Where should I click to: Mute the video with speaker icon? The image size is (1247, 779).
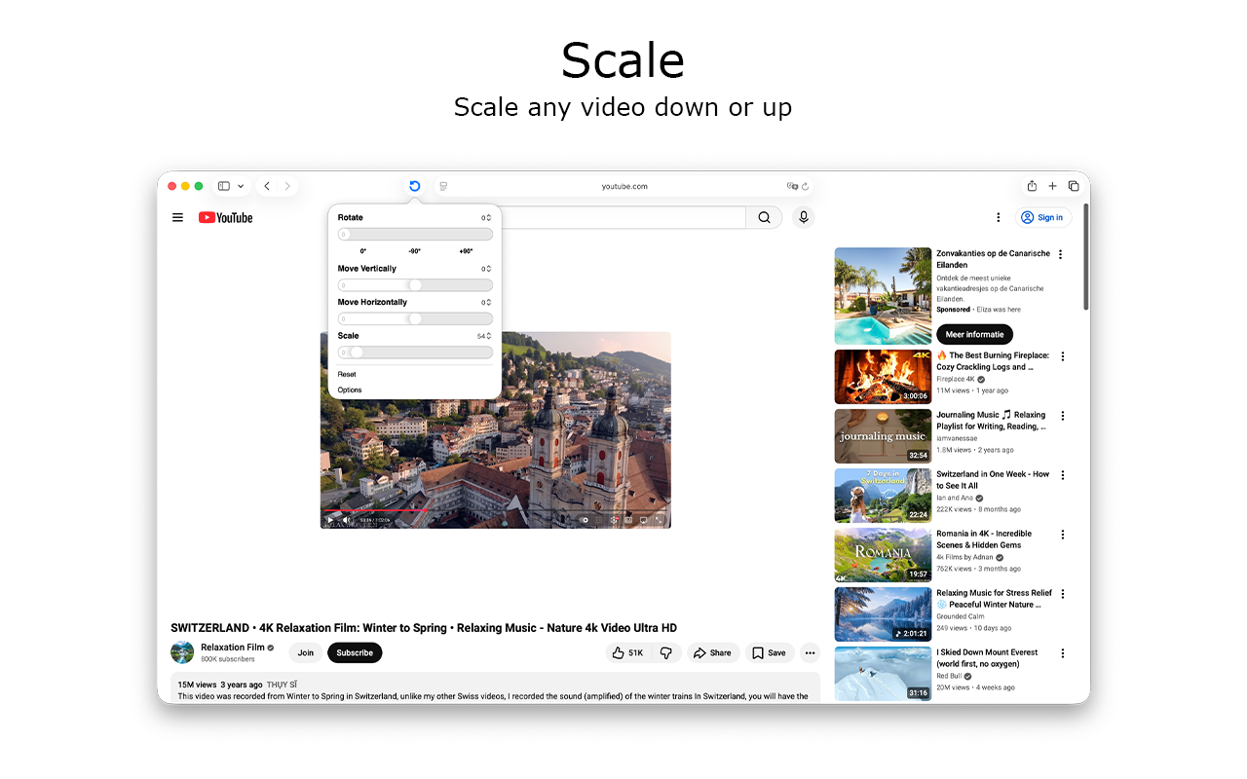[x=346, y=520]
